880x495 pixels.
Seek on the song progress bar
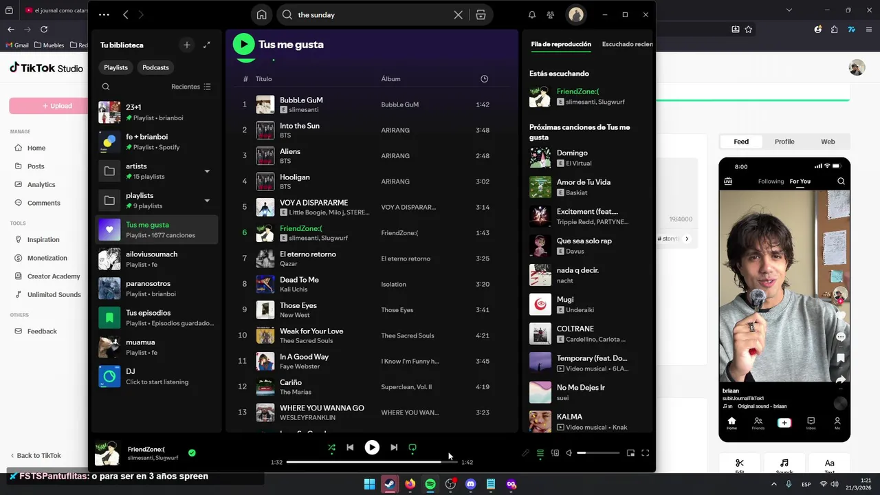click(372, 462)
